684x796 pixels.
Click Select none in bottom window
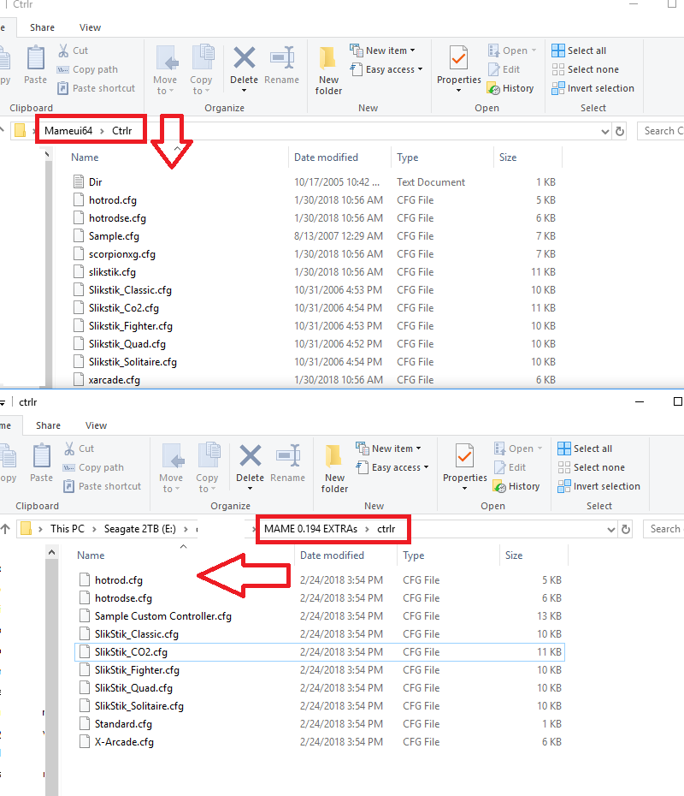coord(591,467)
